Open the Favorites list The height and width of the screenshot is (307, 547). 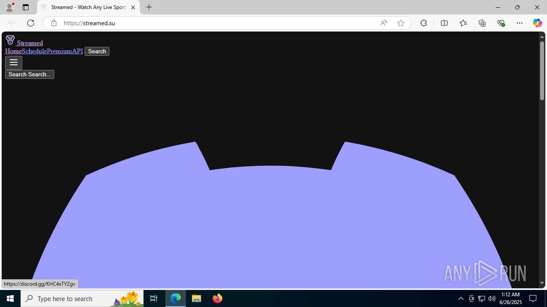click(463, 23)
